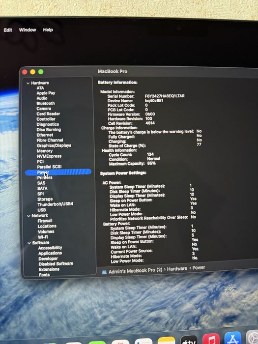Screen dimensions: 258x344
Task: Click the Maximum Capacity value 85%
Action: coord(151,163)
